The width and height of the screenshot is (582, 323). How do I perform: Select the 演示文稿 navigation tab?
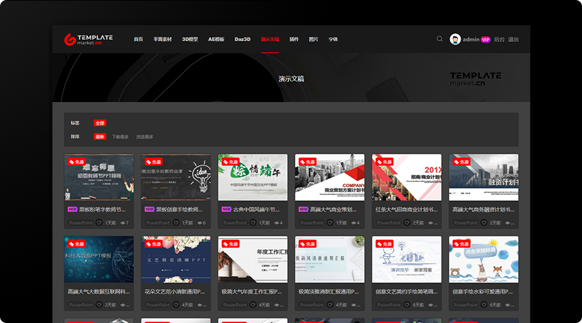pyautogui.click(x=270, y=39)
